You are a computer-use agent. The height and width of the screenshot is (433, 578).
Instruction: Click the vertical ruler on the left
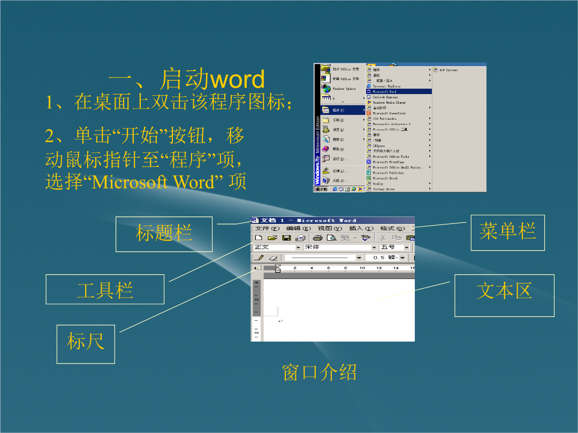(x=256, y=310)
